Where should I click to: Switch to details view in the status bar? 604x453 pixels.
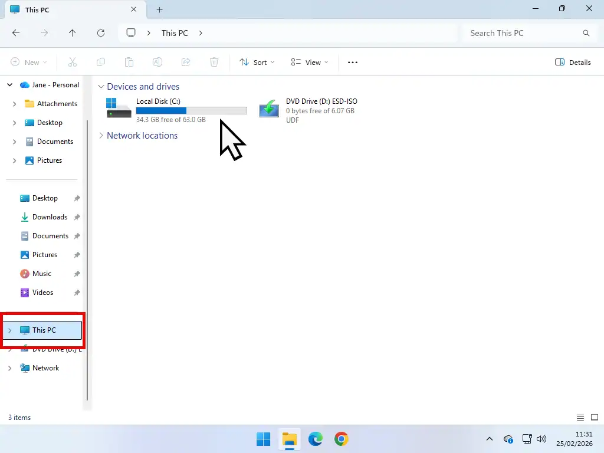[580, 417]
